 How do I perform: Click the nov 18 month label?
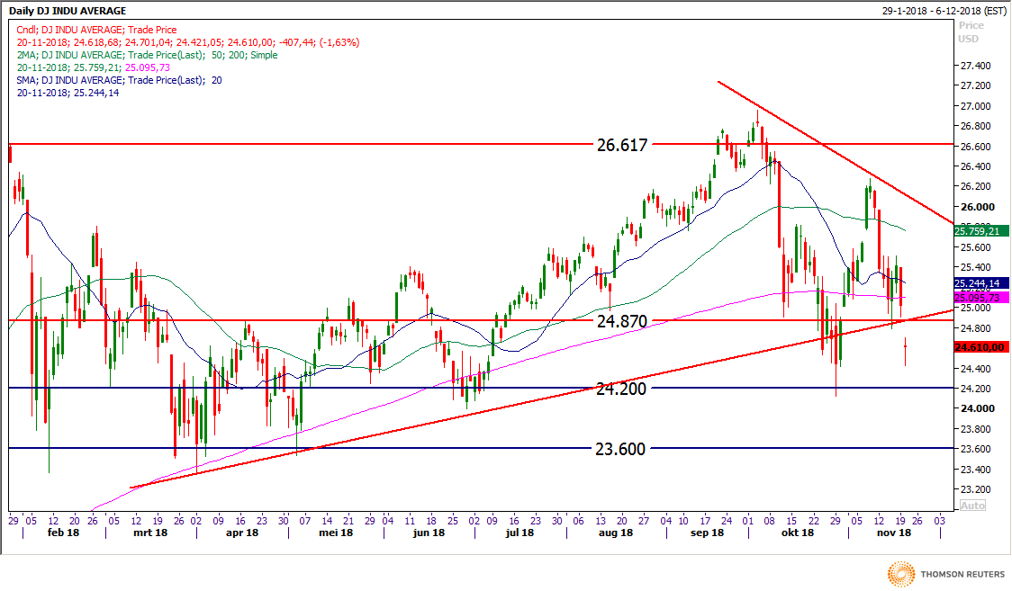pyautogui.click(x=894, y=533)
